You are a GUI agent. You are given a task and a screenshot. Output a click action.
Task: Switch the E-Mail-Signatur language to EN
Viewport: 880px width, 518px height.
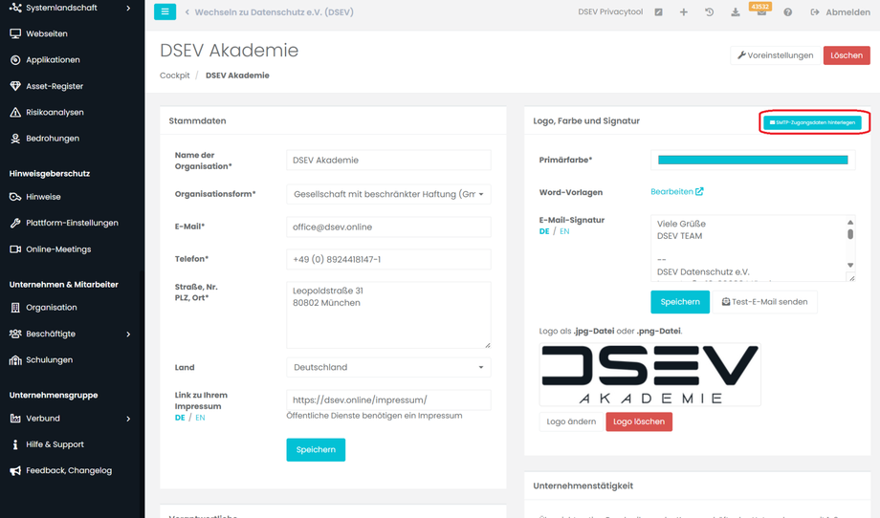[564, 231]
